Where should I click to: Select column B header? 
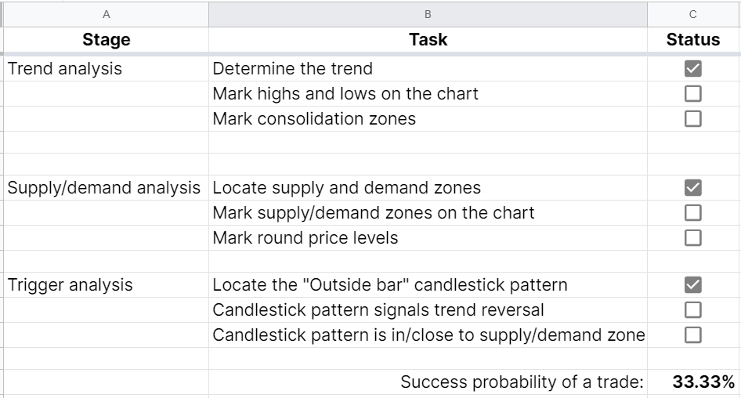pyautogui.click(x=428, y=14)
